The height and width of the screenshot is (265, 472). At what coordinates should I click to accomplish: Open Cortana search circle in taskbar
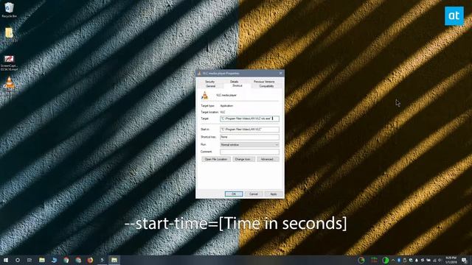coord(18,260)
